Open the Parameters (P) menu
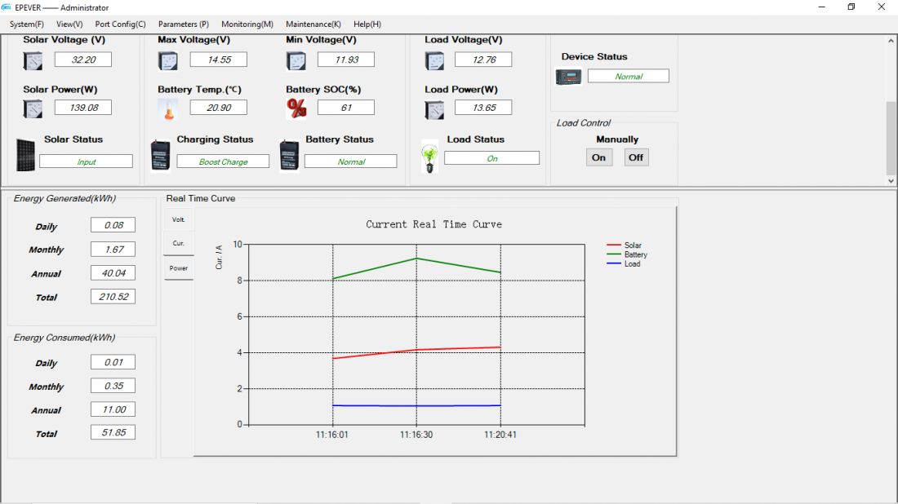 click(x=183, y=24)
